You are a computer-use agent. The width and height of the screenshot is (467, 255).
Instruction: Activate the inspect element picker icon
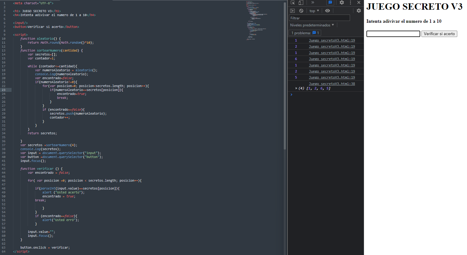(x=293, y=2)
